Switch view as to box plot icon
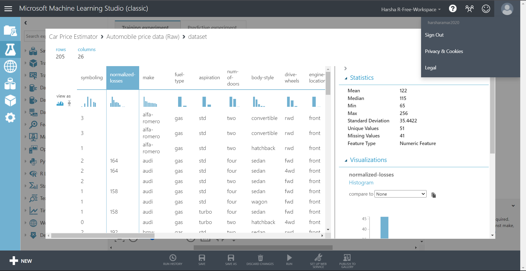Viewport: 526px width, 271px height. pyautogui.click(x=69, y=103)
